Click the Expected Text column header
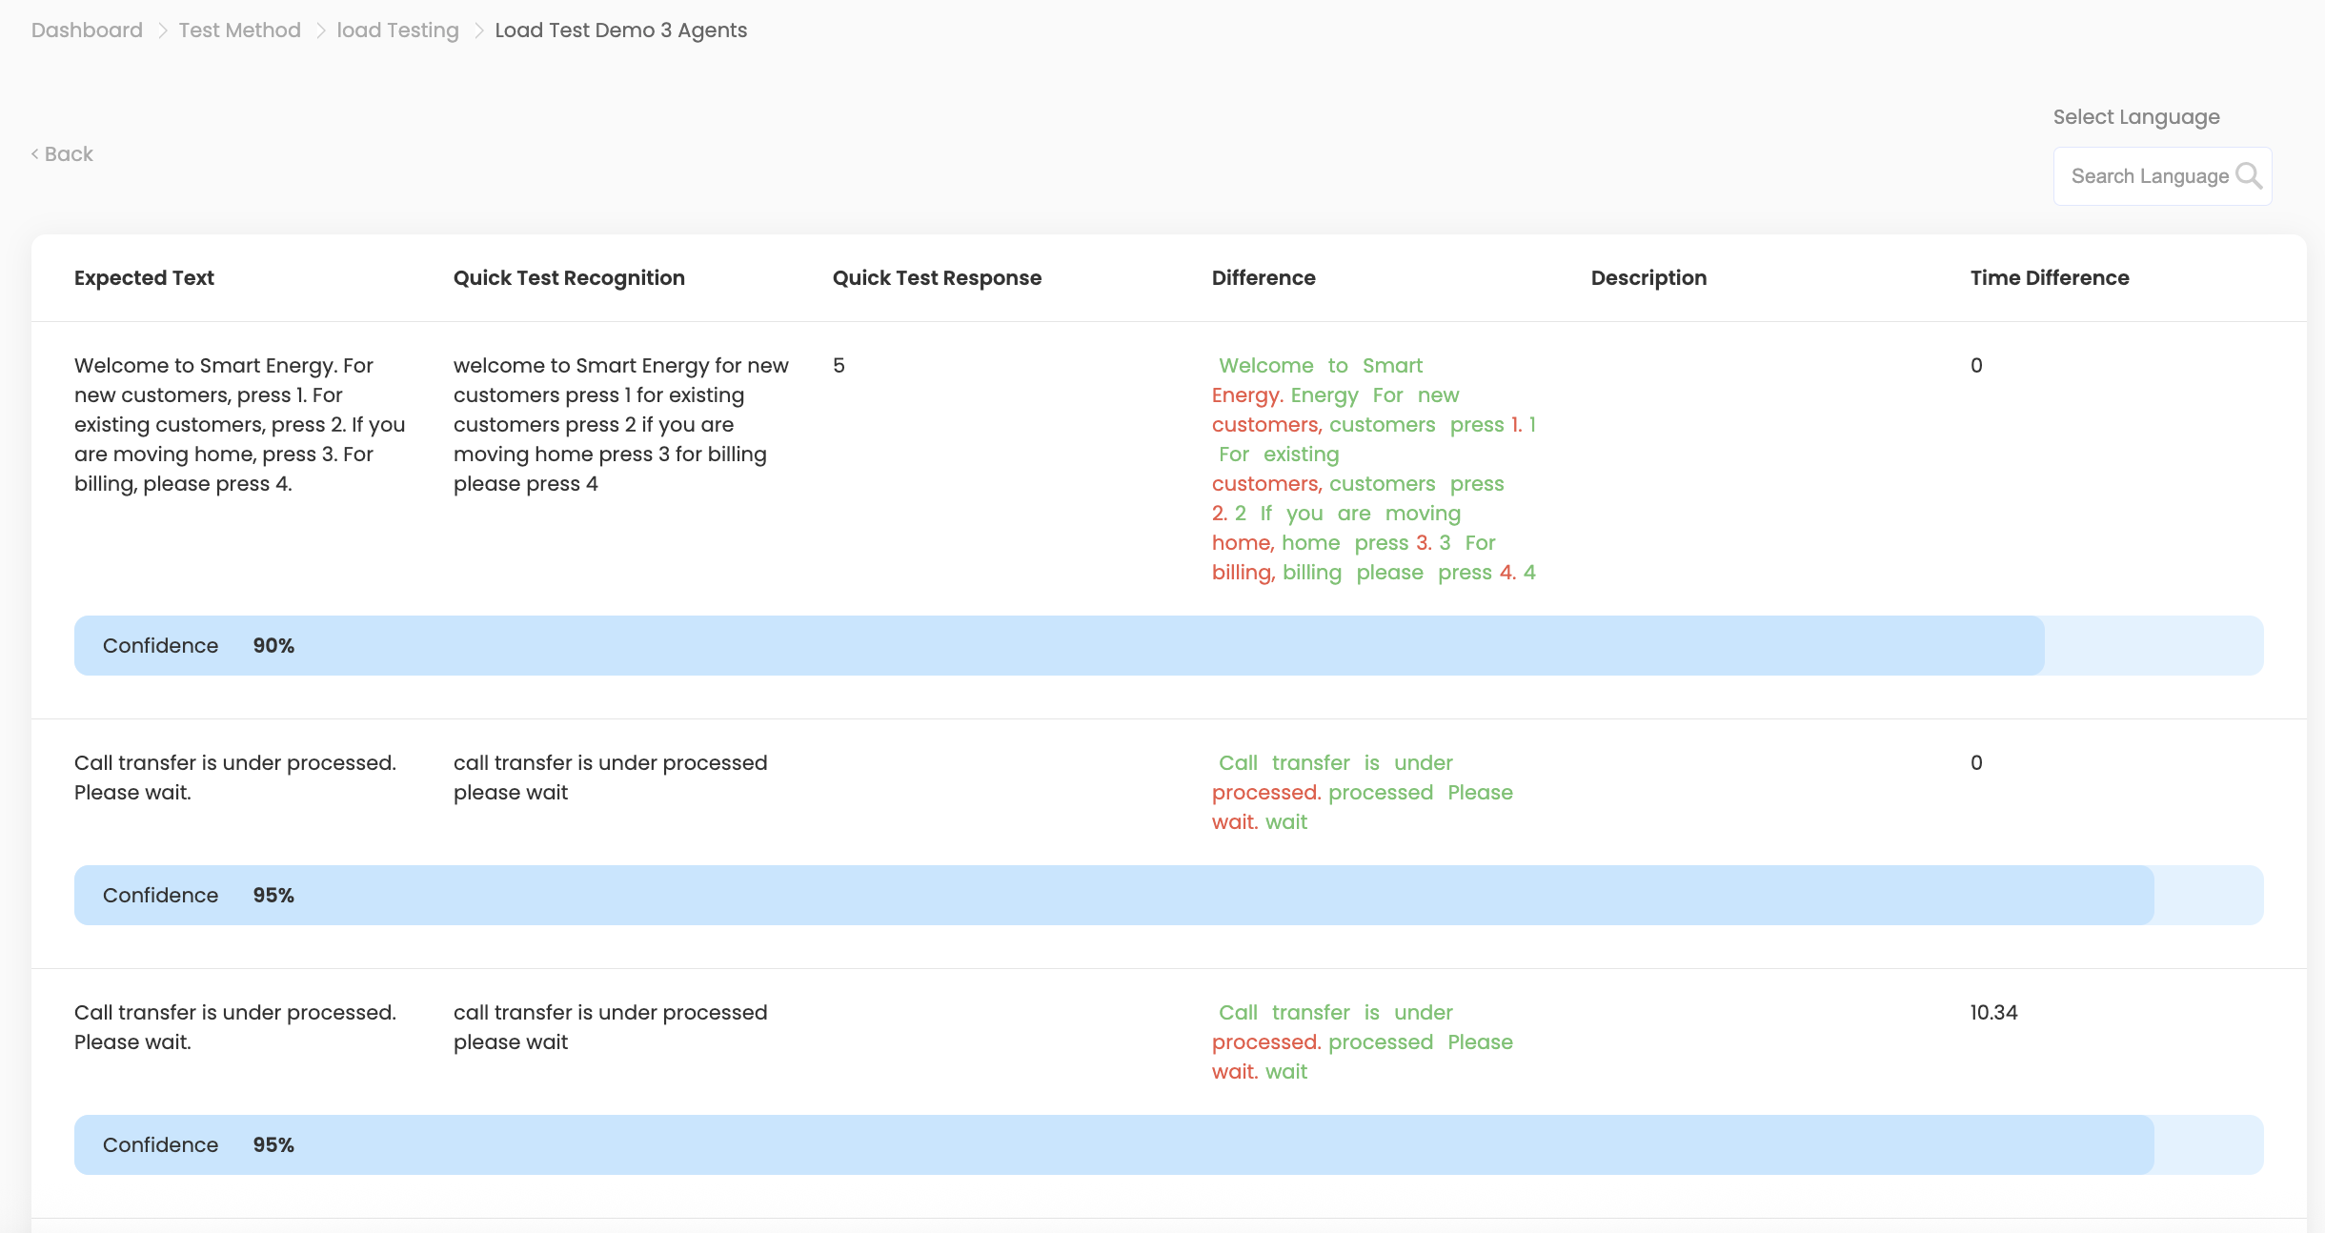Image resolution: width=2325 pixels, height=1233 pixels. point(144,278)
